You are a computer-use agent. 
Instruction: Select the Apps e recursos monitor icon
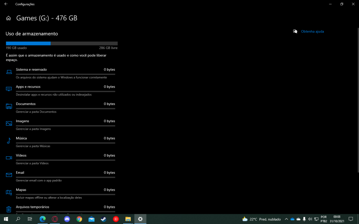coord(9,89)
